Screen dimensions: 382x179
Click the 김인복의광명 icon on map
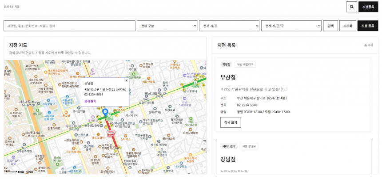[x=74, y=148]
